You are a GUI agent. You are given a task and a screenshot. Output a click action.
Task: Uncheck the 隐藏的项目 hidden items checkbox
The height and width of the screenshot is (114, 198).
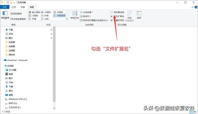coord(112,20)
